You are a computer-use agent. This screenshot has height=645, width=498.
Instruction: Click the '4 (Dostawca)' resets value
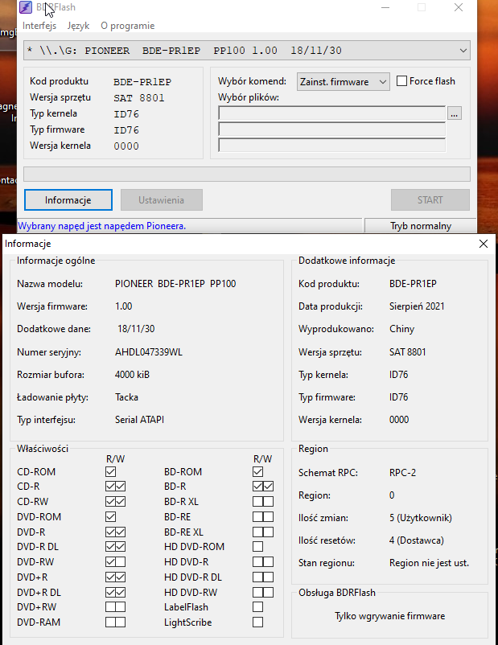click(x=417, y=540)
